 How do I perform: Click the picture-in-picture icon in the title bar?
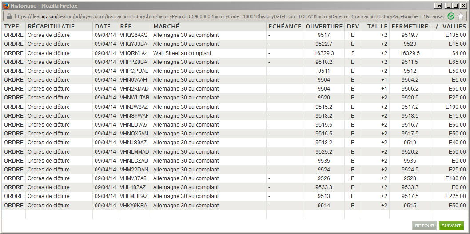438,6
